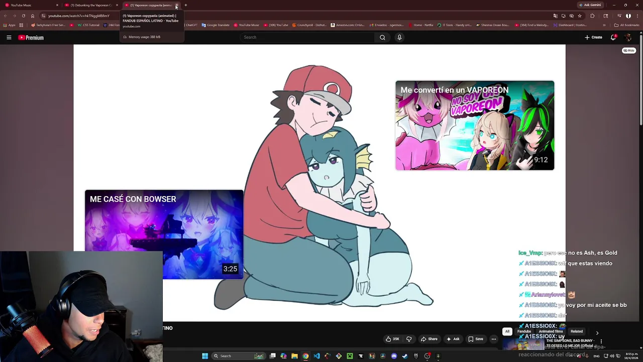Show more filter chips with the right arrow

[597, 333]
